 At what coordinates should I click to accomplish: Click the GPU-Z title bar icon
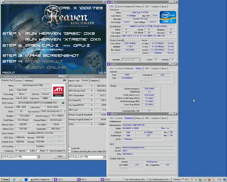(1, 77)
